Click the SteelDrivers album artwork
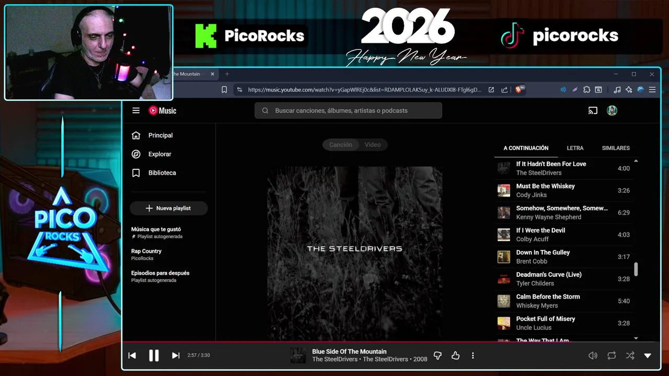This screenshot has width=669, height=376. (355, 253)
